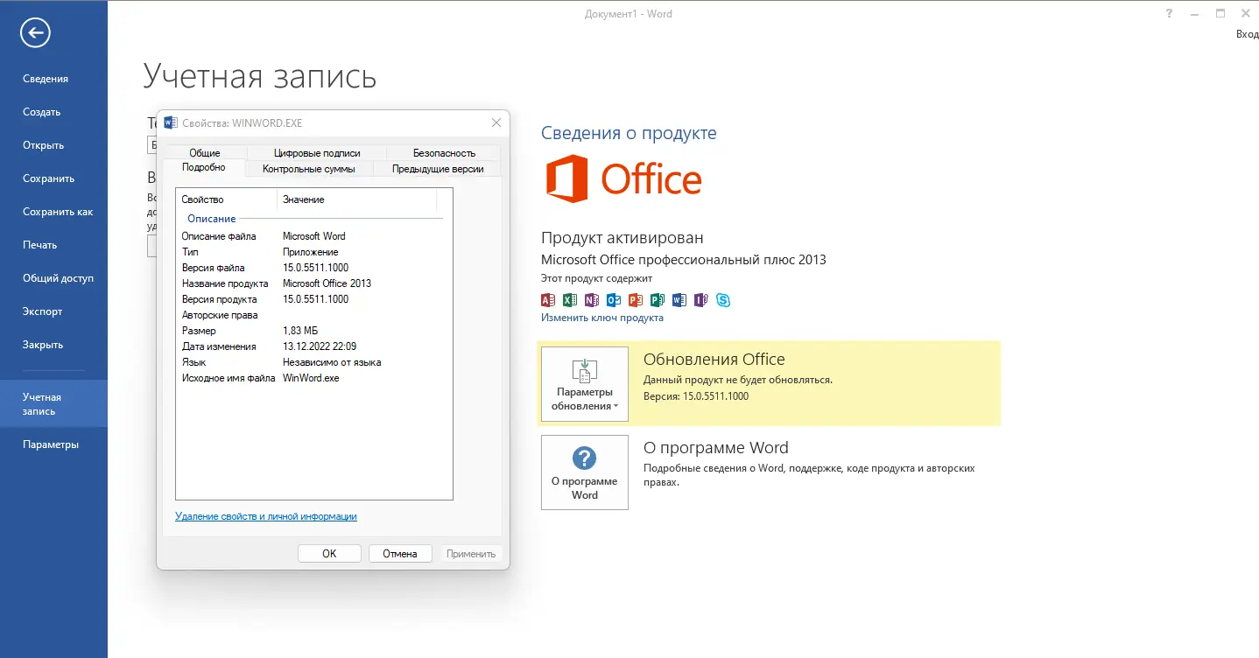Click the Свойство column header
This screenshot has height=658, width=1259.
227,199
